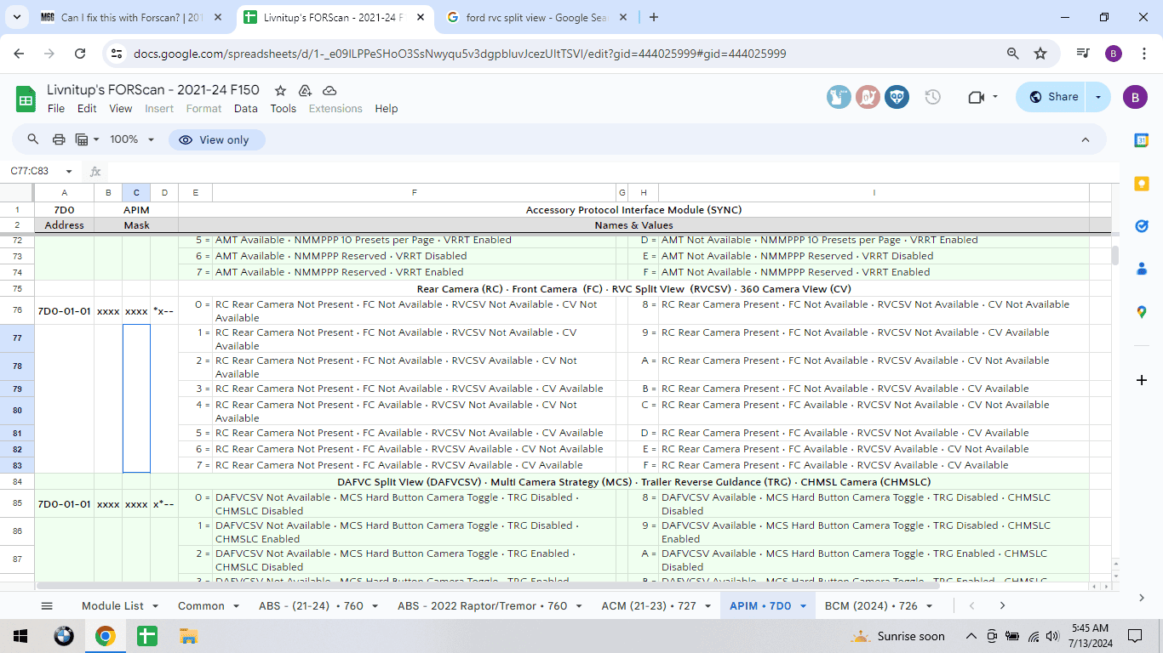Star the Livnitup's FORScan spreadsheet
Viewport: 1163px width, 653px height.
tap(279, 90)
